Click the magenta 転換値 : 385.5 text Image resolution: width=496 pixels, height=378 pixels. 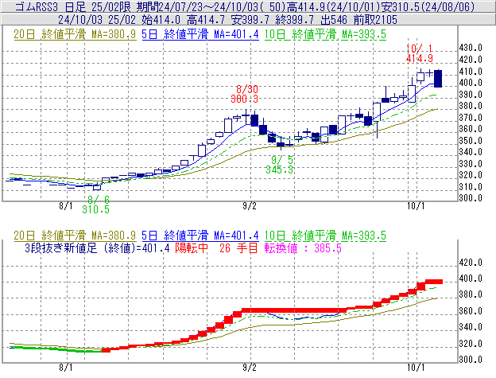click(x=303, y=247)
